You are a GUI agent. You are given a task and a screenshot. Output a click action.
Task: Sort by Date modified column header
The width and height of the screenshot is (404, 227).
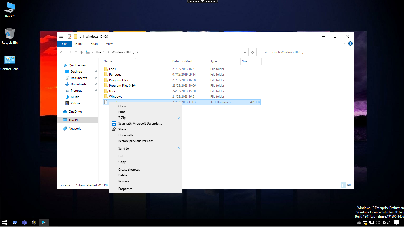[182, 61]
